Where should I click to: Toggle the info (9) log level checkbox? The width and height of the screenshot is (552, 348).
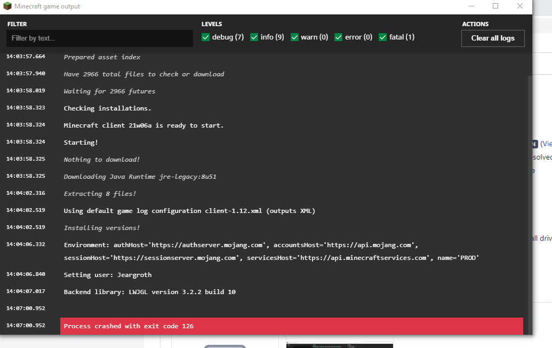[x=254, y=37]
